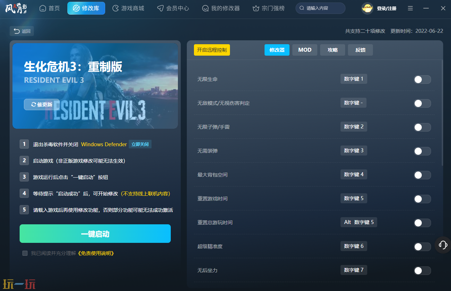Click the yellow Windows Defender text
The height and width of the screenshot is (291, 451).
104,144
